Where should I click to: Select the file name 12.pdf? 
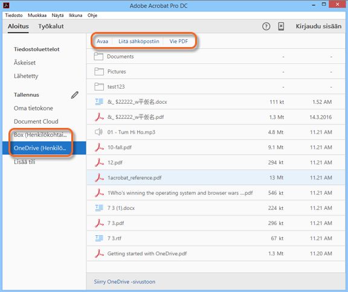tap(115, 162)
